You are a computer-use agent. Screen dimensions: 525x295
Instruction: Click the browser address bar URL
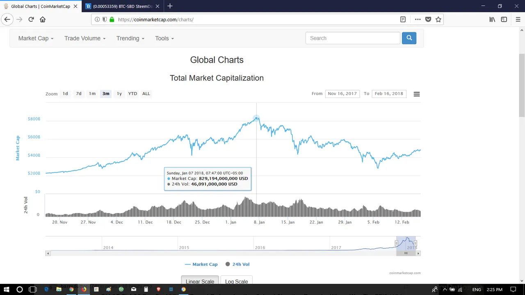(x=156, y=19)
